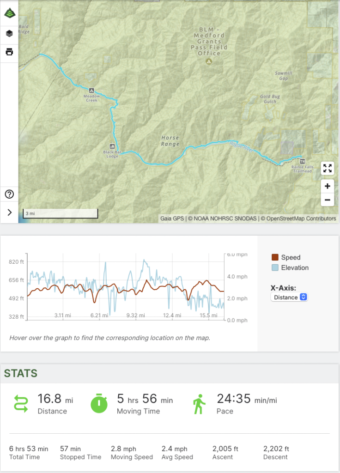The height and width of the screenshot is (473, 340).
Task: Open the help question mark icon
Action: [x=9, y=194]
